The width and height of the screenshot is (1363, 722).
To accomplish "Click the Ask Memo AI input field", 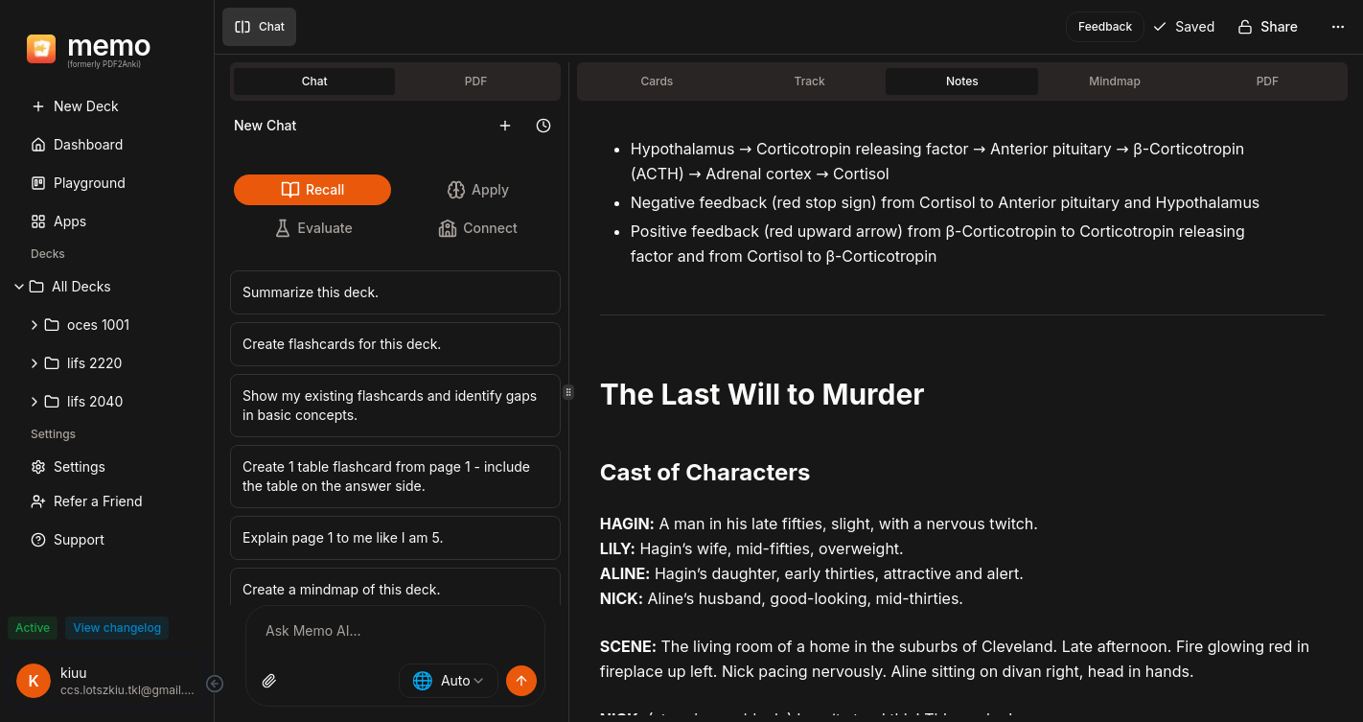I will click(395, 631).
